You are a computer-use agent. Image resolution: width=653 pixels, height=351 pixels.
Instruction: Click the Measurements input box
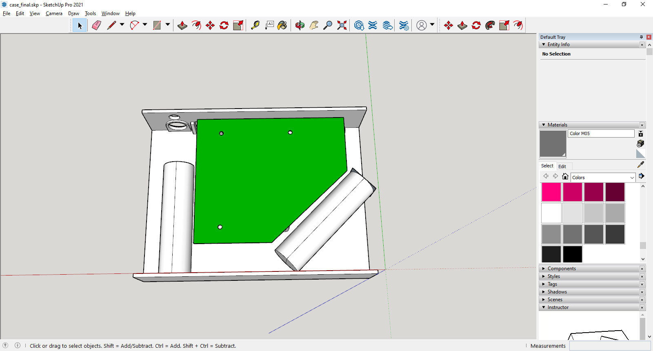pos(610,346)
